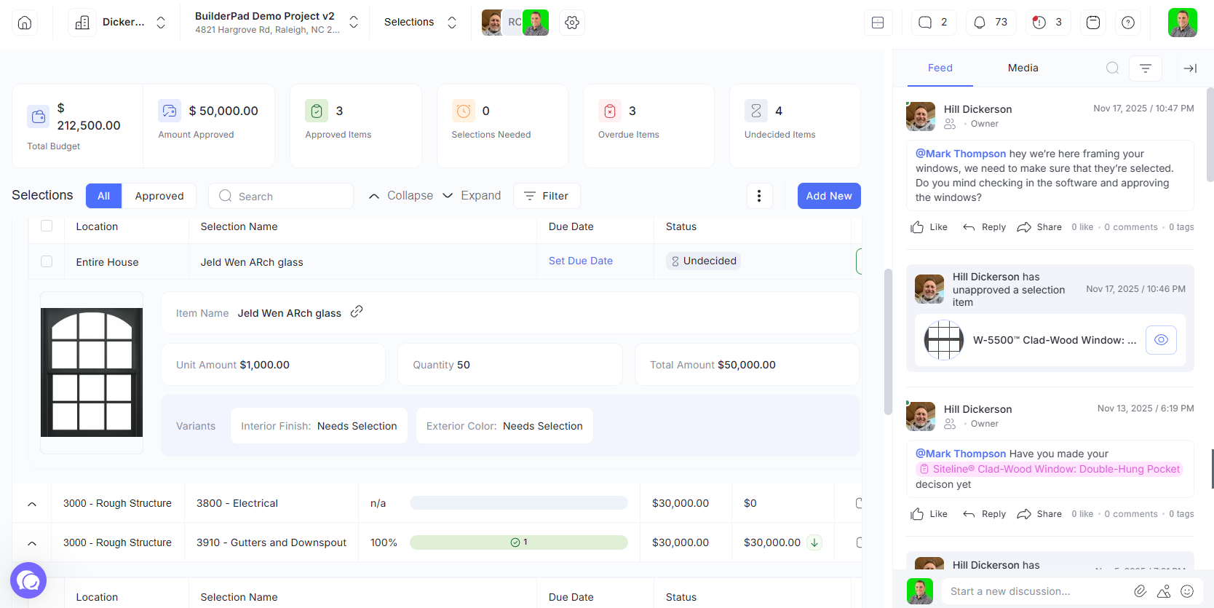
Task: Click the Set Due Date link
Action: click(580, 261)
